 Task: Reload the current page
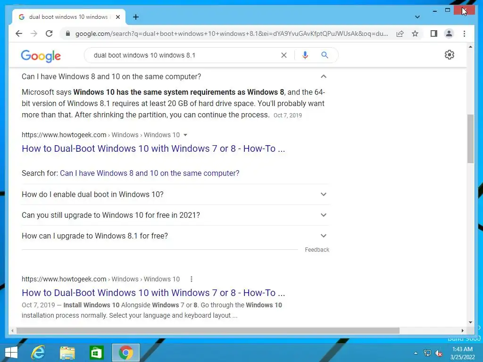pyautogui.click(x=49, y=33)
